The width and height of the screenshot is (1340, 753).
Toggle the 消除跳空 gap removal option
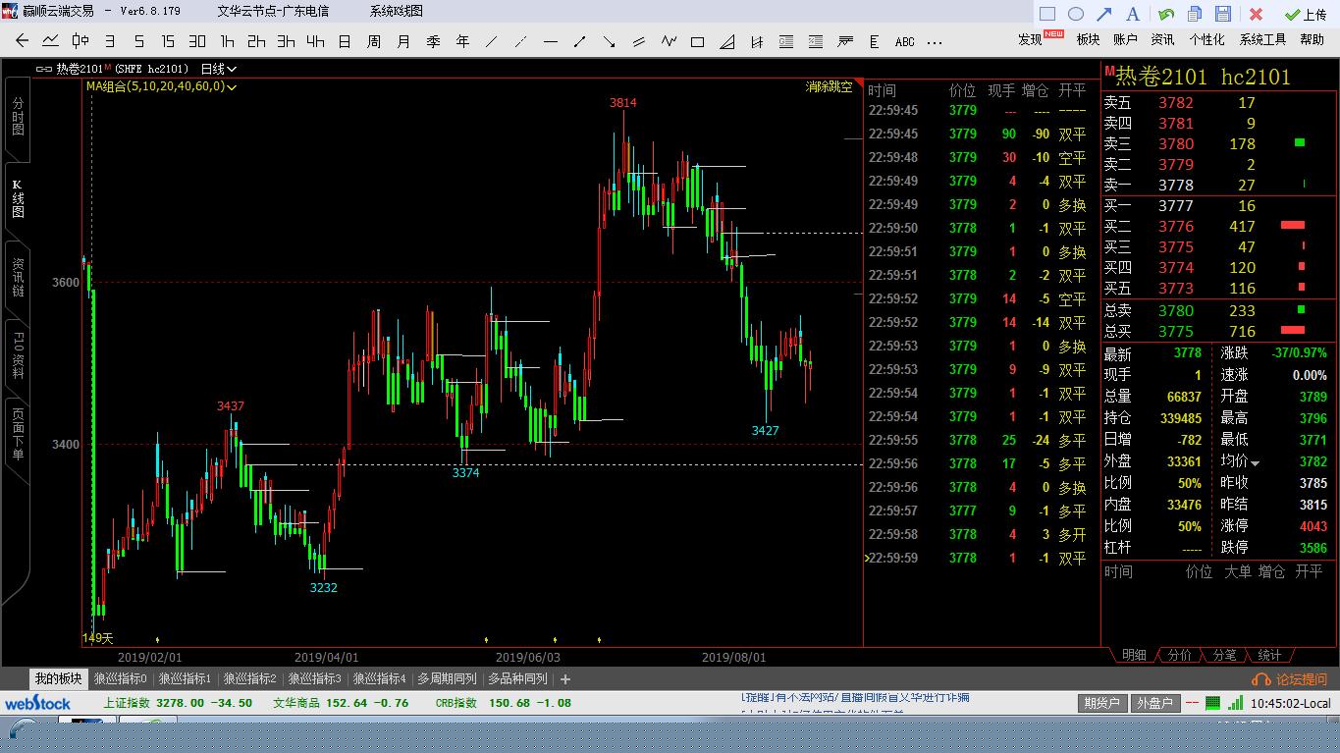[829, 86]
